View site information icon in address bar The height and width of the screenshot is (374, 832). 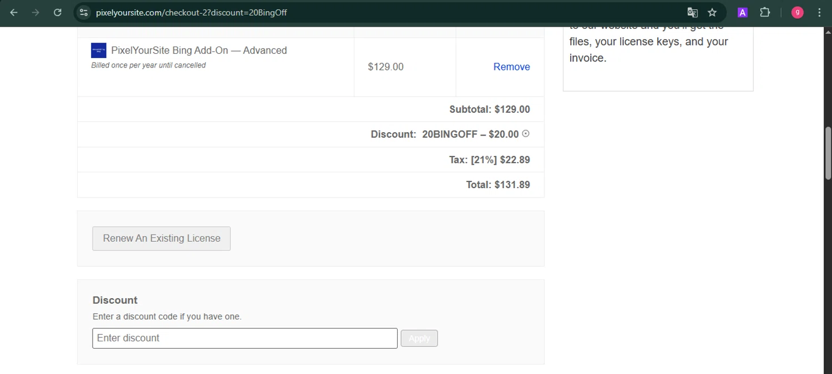click(84, 12)
